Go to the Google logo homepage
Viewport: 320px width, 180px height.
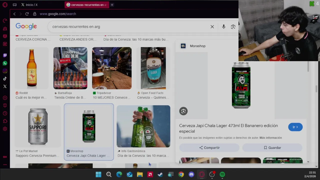click(26, 26)
